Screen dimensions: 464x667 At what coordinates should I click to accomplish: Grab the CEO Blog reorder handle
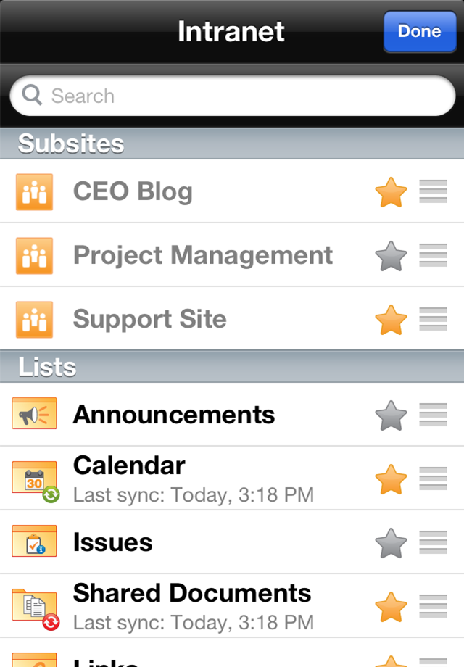pyautogui.click(x=433, y=192)
